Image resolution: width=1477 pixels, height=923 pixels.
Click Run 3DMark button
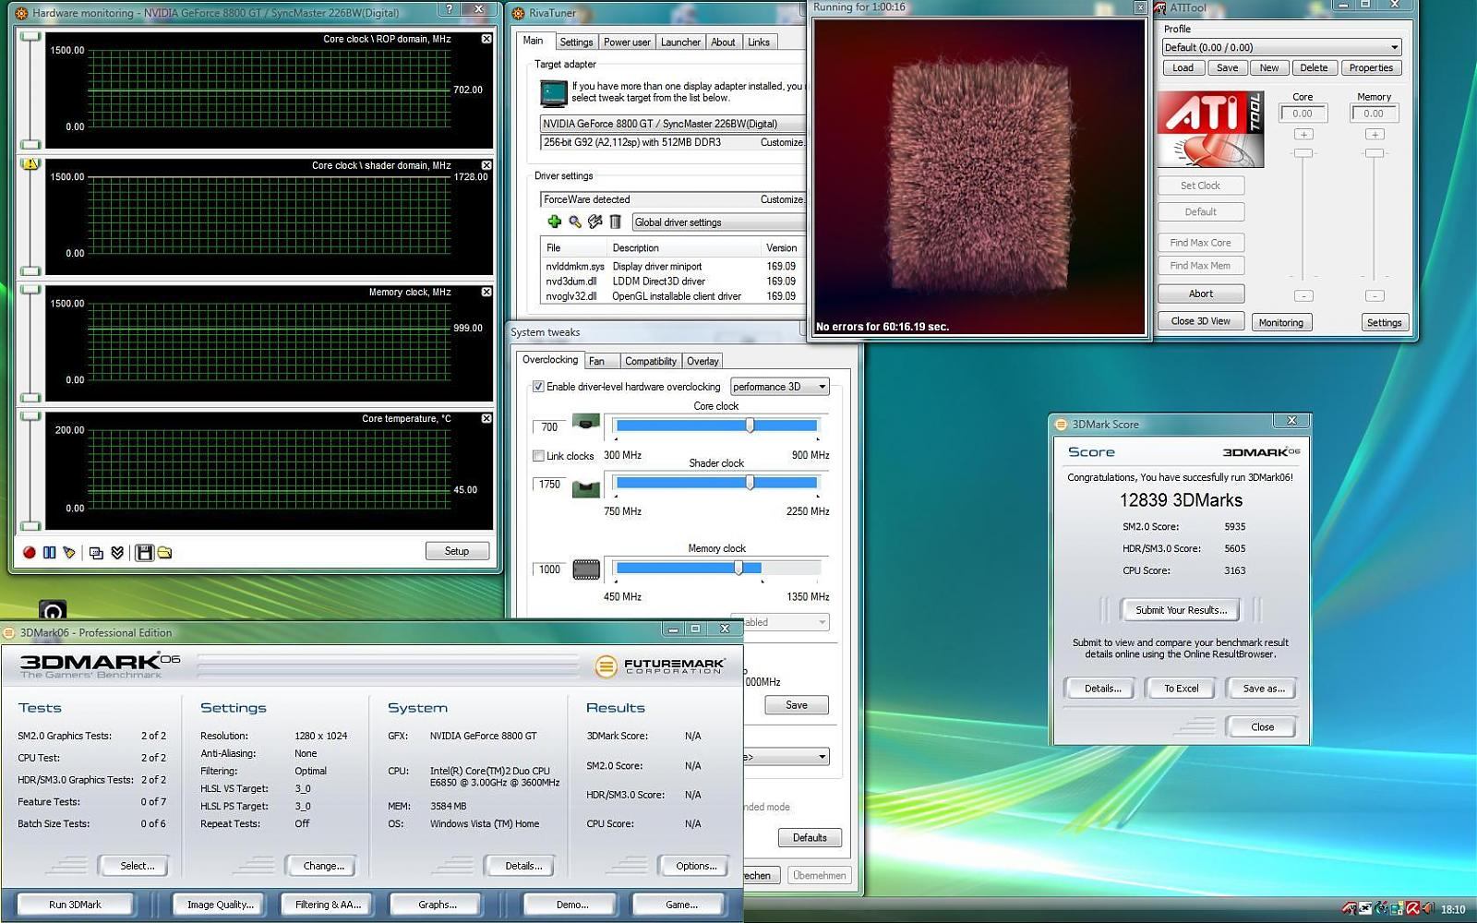point(75,905)
